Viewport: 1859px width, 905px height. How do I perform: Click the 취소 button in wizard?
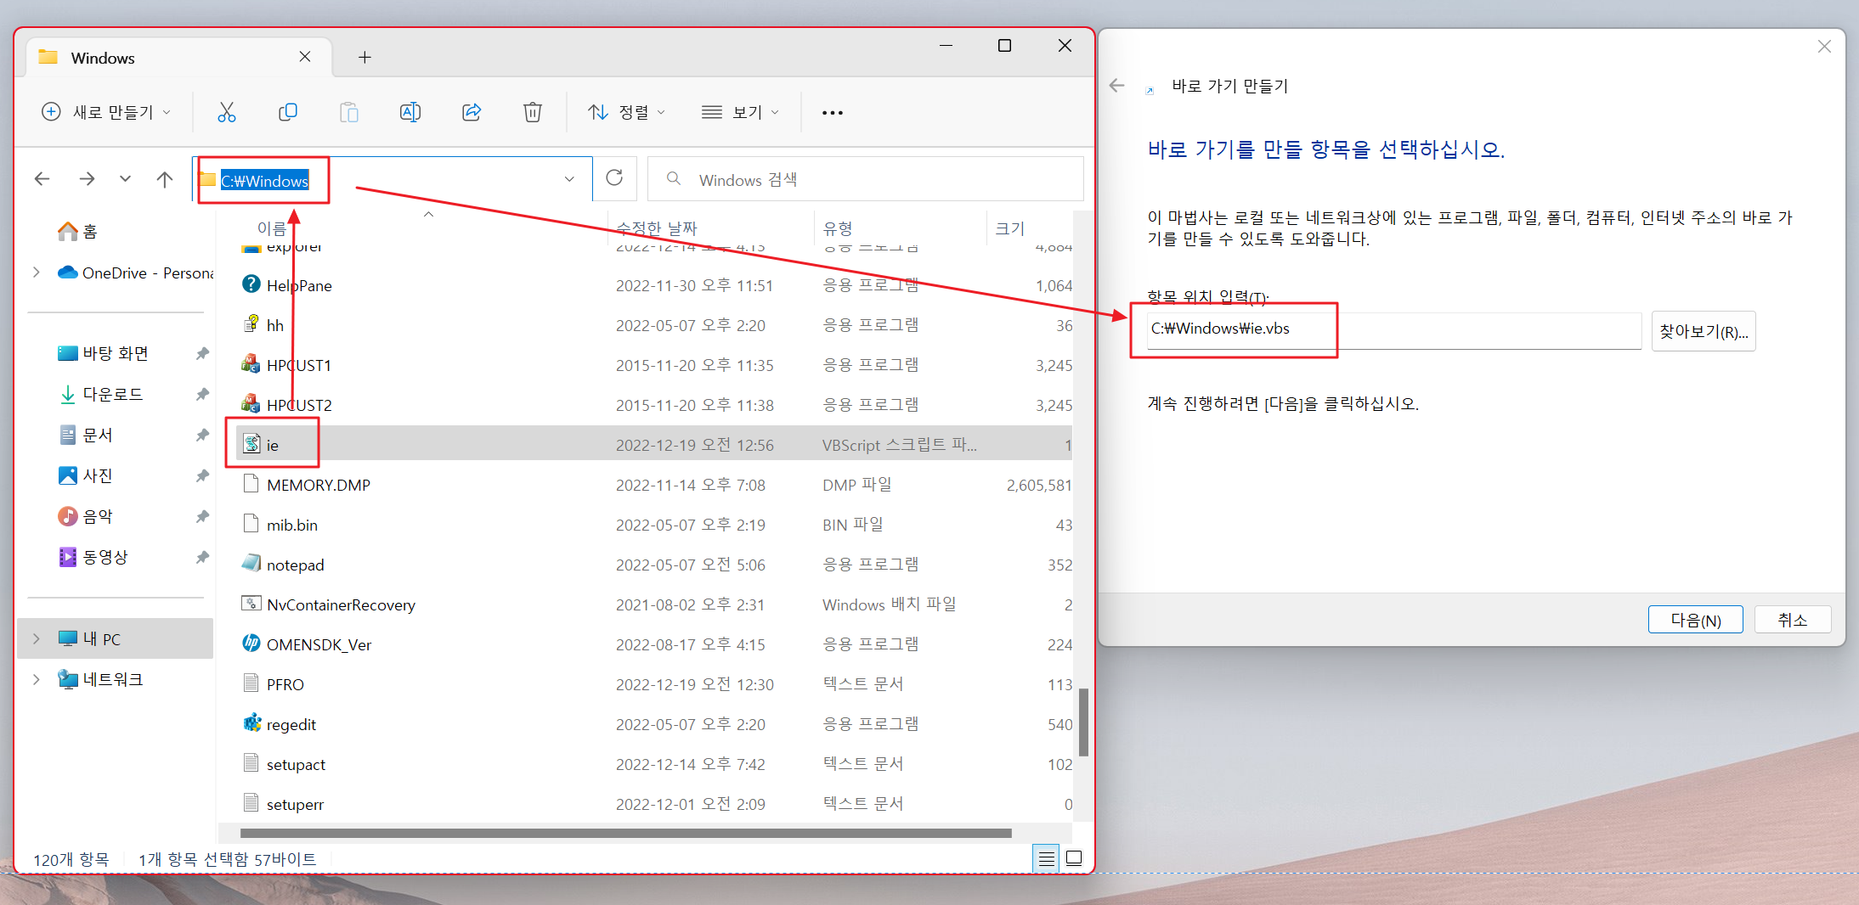pos(1793,620)
